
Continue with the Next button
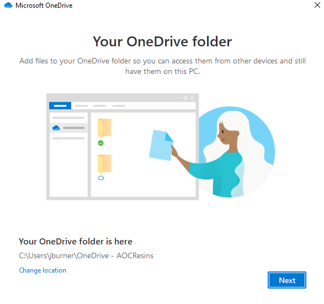point(287,280)
